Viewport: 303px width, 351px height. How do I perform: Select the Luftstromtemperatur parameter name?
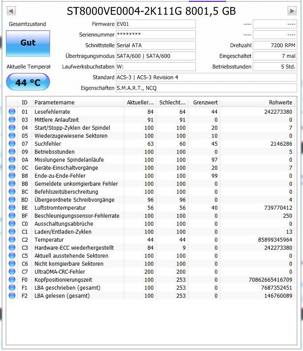point(60,208)
